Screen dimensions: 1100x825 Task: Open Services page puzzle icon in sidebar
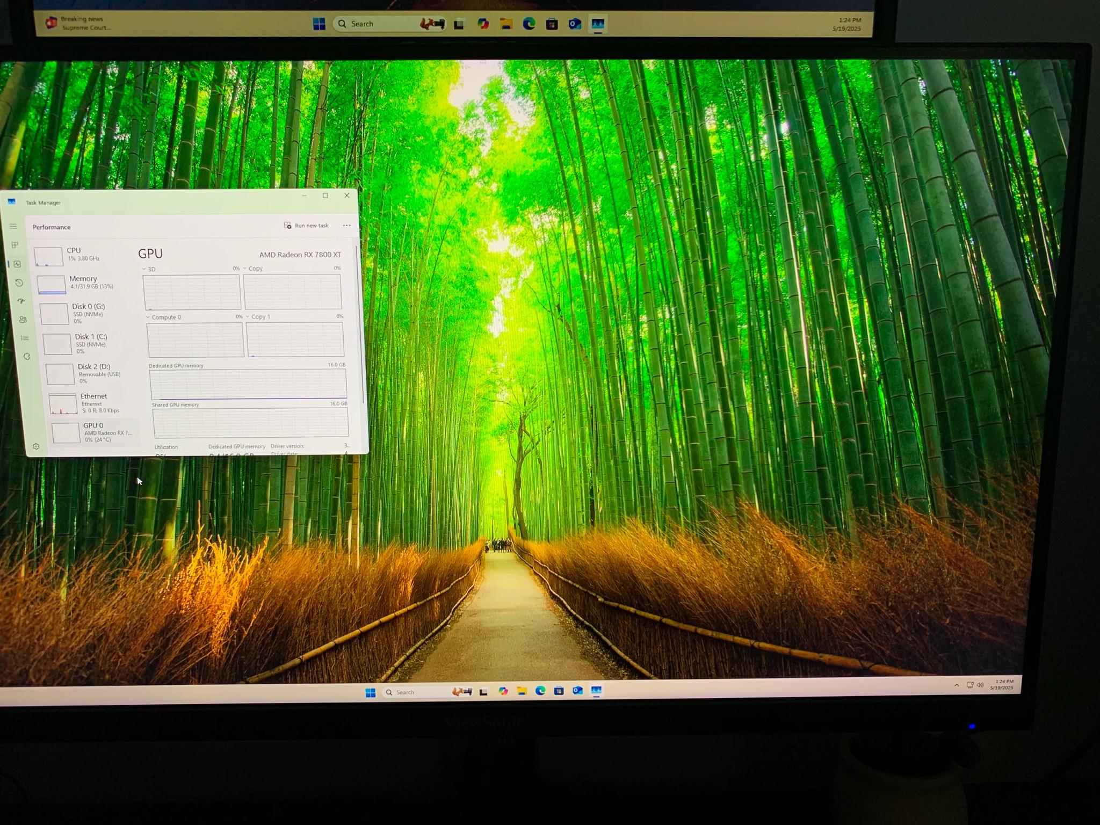click(27, 356)
